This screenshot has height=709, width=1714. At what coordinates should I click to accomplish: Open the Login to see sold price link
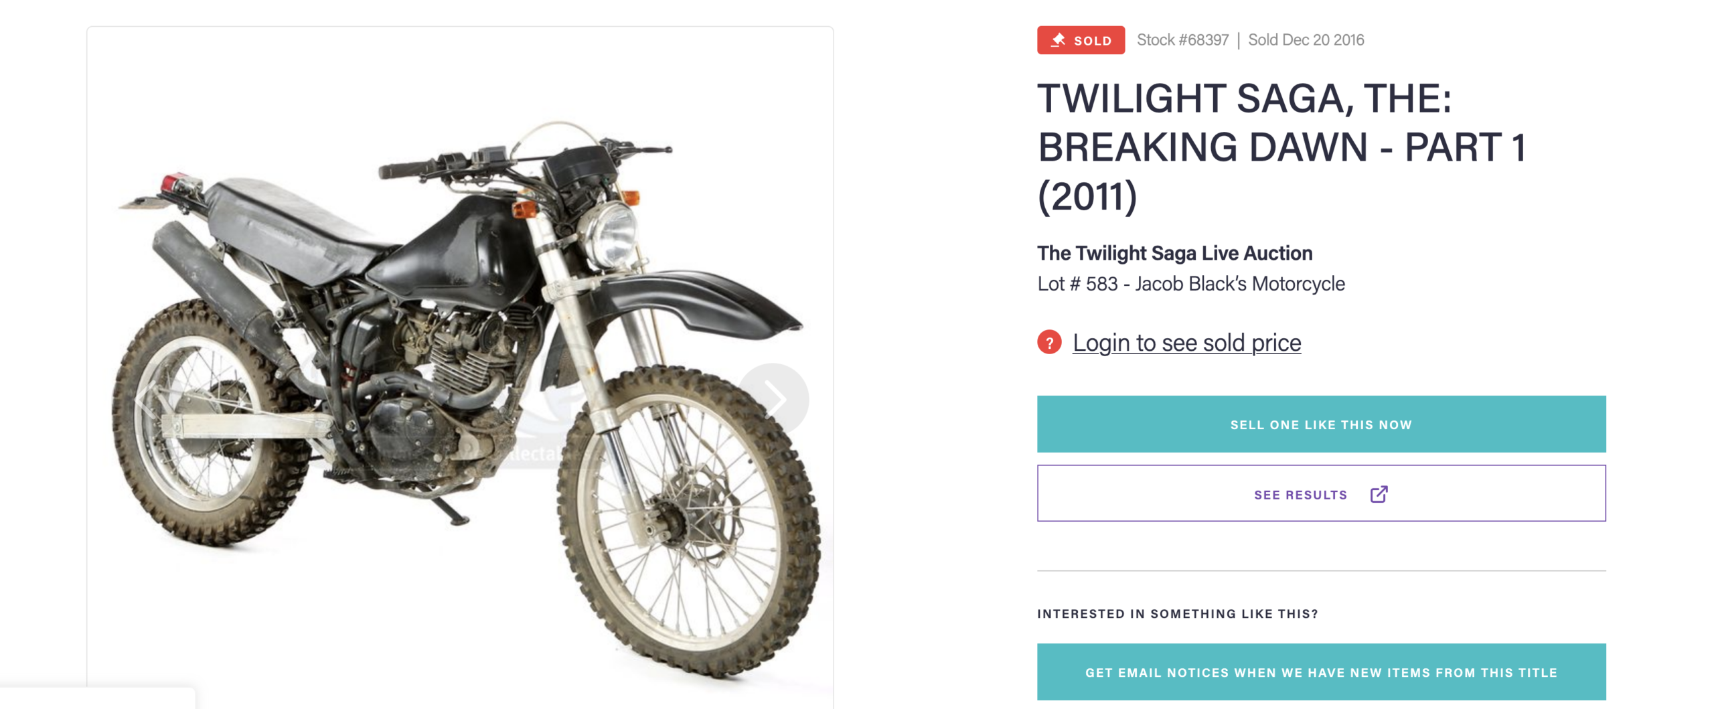(1186, 343)
